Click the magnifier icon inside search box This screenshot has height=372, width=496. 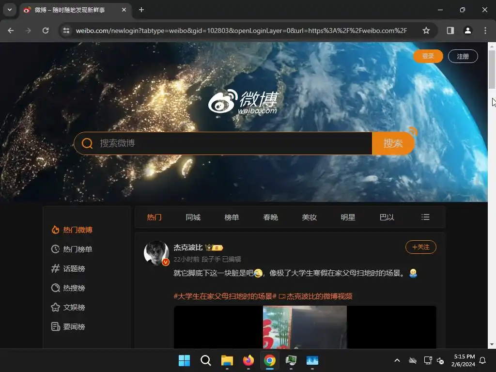[x=87, y=143]
